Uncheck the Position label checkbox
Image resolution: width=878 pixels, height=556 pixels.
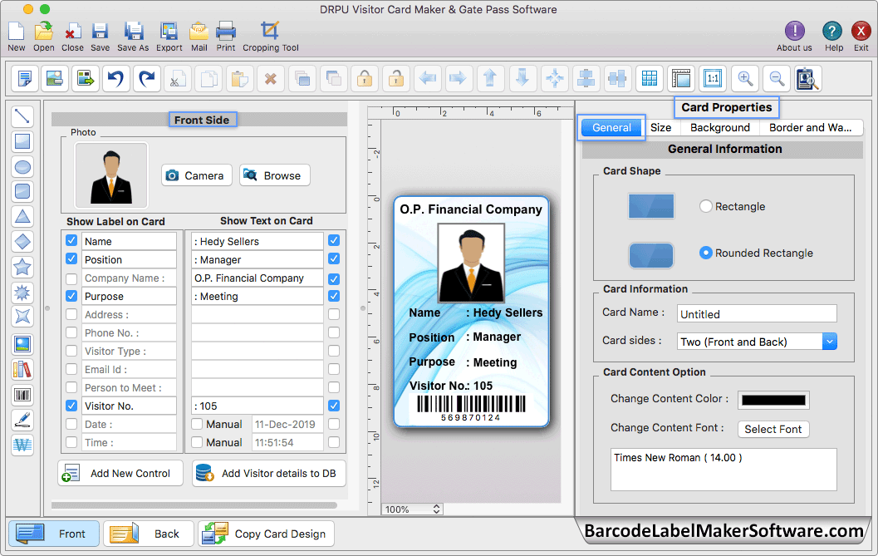coord(71,258)
